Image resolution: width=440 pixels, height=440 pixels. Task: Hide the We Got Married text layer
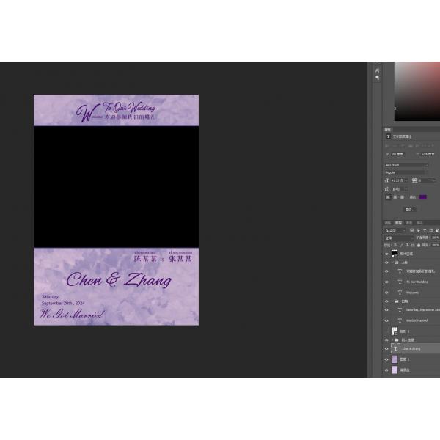[x=386, y=320]
